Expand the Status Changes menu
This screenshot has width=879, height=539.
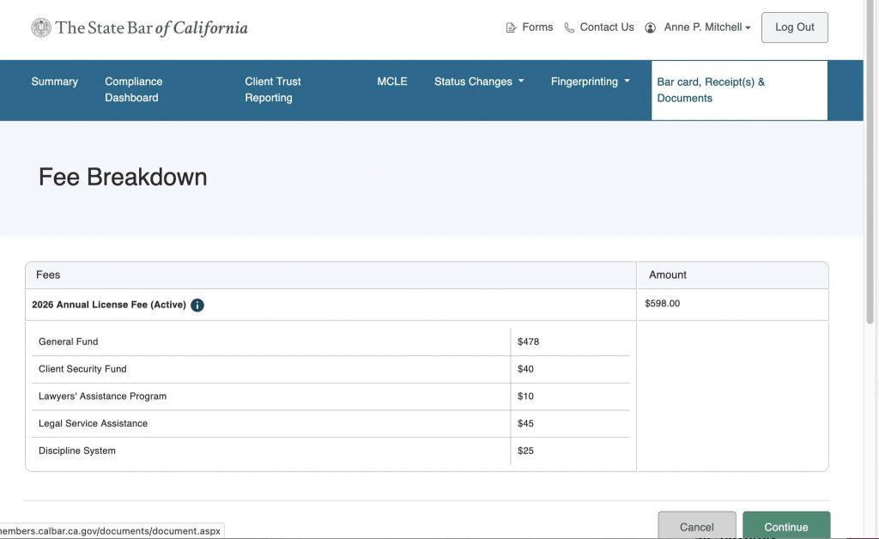coord(478,82)
